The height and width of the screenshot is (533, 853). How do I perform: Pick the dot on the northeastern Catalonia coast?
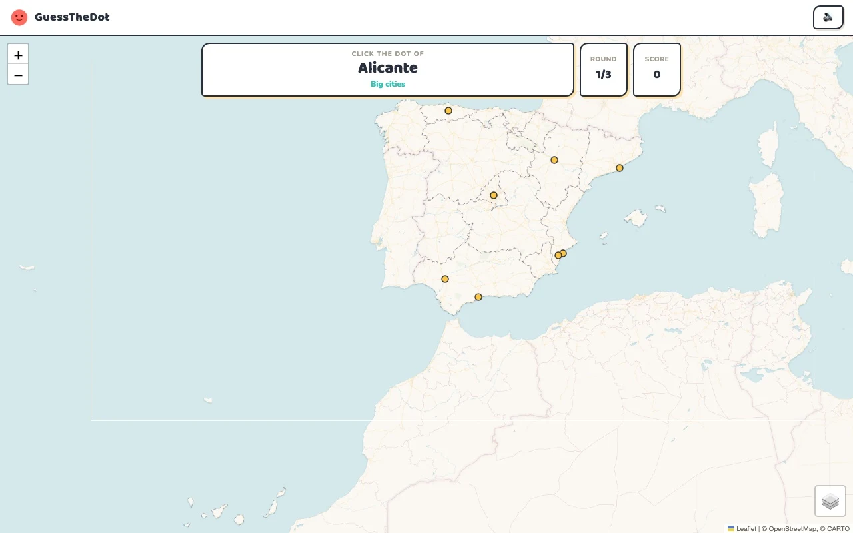620,168
